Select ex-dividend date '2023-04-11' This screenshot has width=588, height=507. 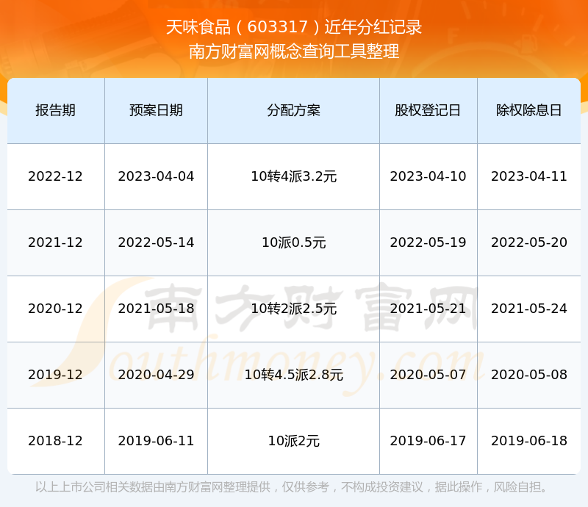tap(528, 176)
